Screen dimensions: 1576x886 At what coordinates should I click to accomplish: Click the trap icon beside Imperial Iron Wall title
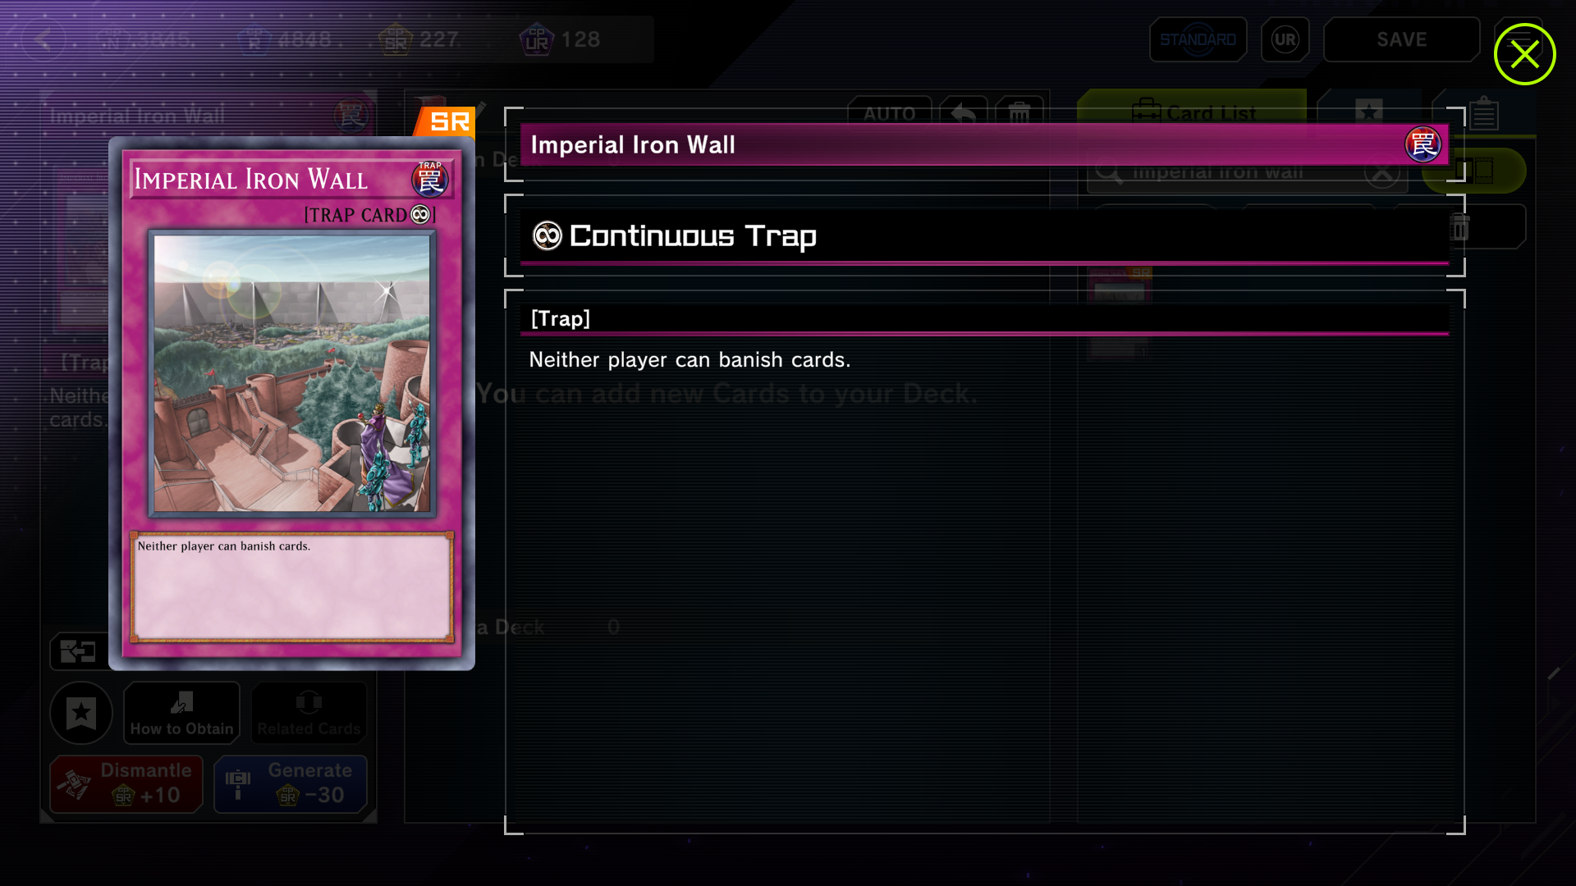point(1423,145)
